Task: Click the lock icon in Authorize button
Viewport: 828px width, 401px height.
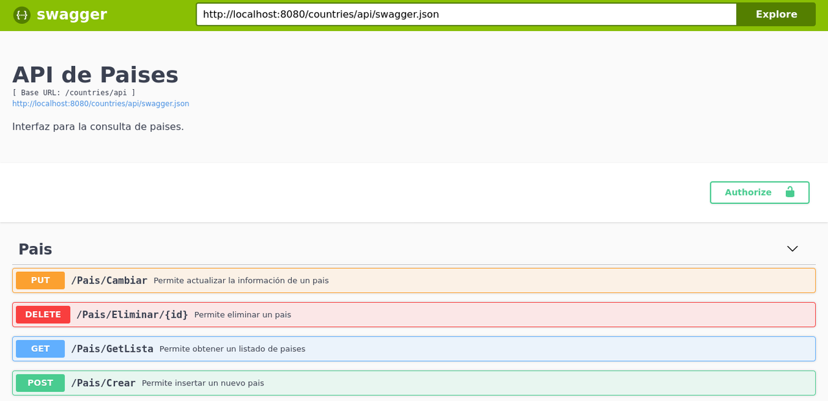Action: 789,192
